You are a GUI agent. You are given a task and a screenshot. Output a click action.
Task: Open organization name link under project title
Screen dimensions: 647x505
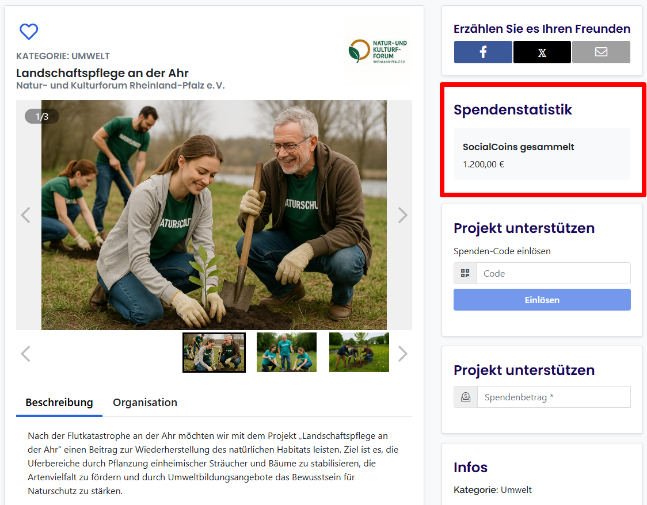coord(120,86)
